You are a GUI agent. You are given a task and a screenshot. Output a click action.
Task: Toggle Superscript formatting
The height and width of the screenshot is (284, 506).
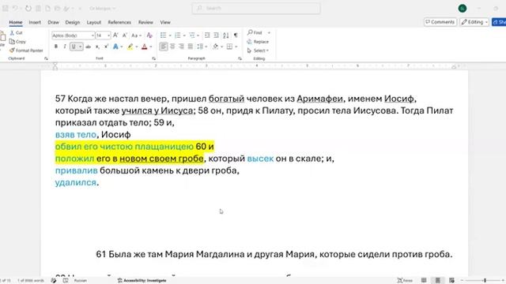(106, 47)
